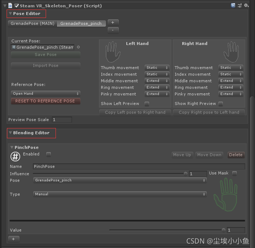Click Copy Left pose to Right hand
The width and height of the screenshot is (255, 248).
click(135, 112)
